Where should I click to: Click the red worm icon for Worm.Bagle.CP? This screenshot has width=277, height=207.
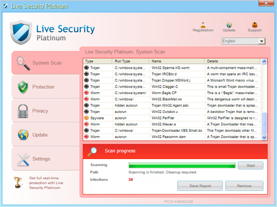pos(86,93)
